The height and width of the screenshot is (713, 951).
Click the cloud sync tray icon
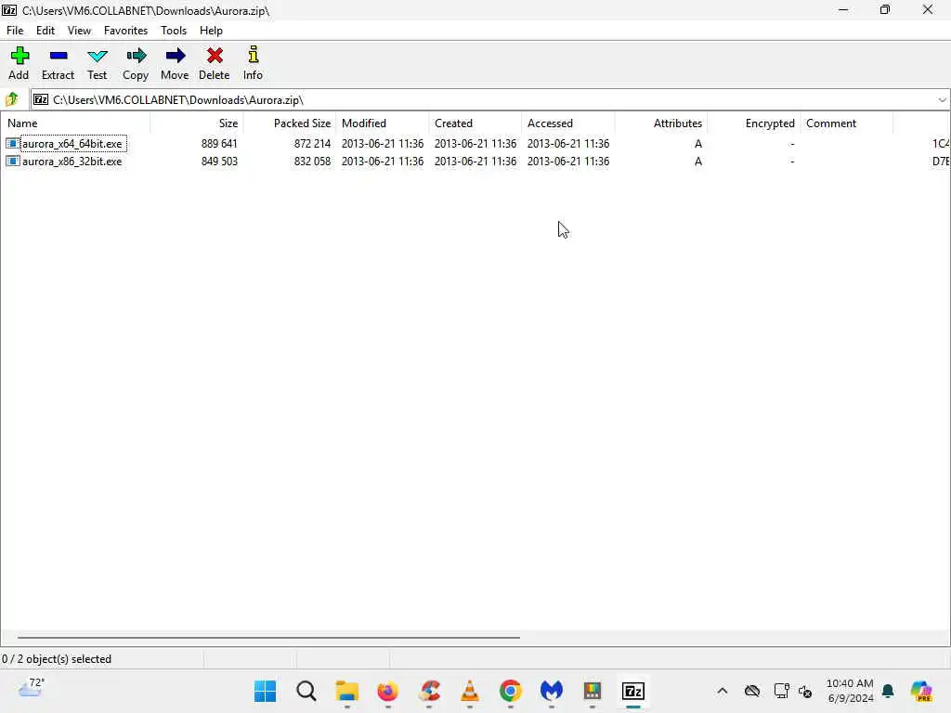click(752, 691)
